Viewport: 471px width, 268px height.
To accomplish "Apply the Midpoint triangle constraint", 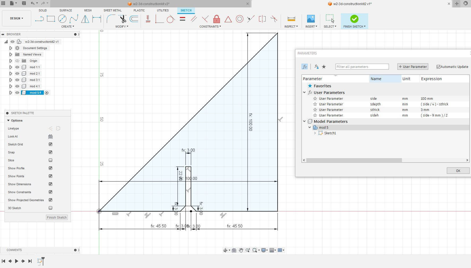I will pos(228,19).
